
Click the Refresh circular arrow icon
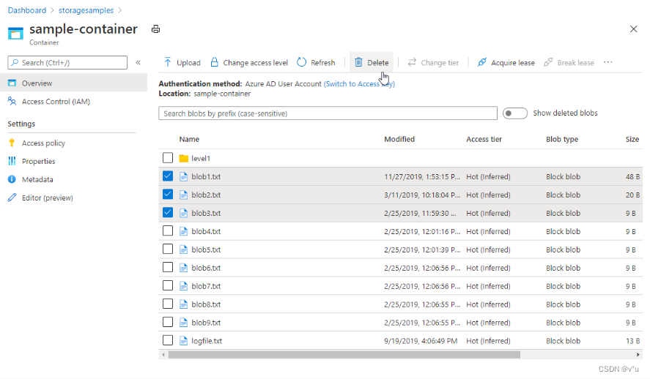[x=302, y=62]
